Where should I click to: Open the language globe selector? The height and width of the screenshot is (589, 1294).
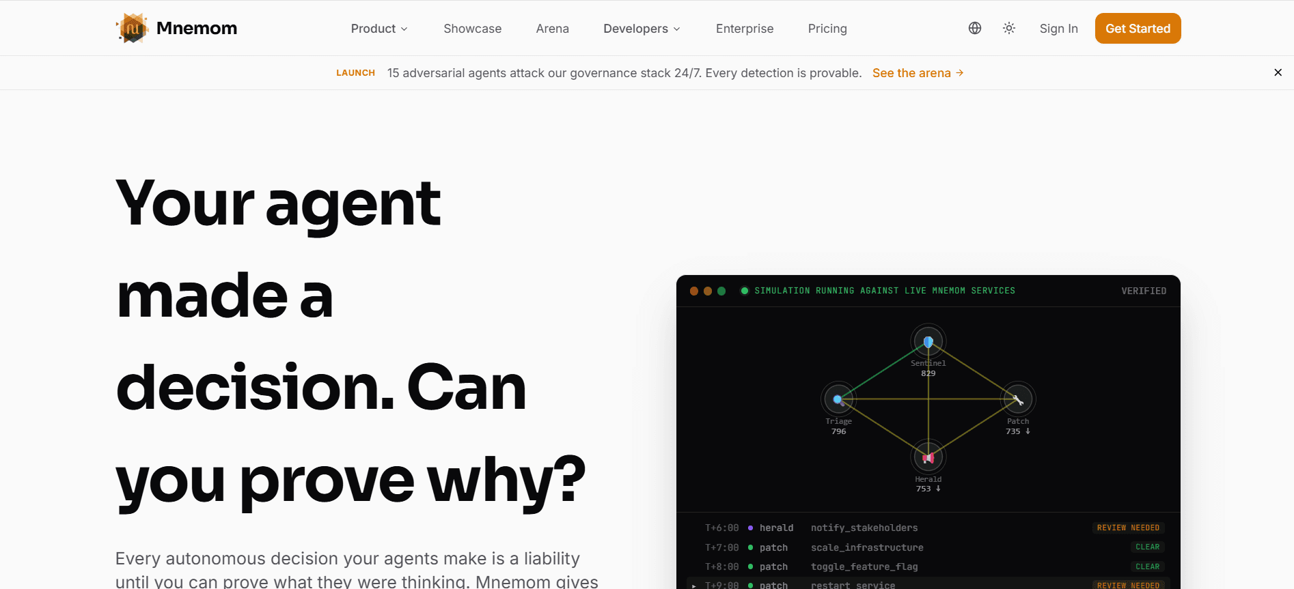pos(974,28)
